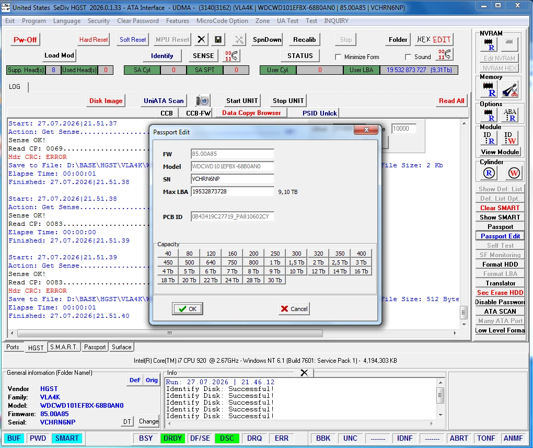Screen dimensions: 533x448
Task: Click the Clear SMART button
Action: tap(500, 208)
